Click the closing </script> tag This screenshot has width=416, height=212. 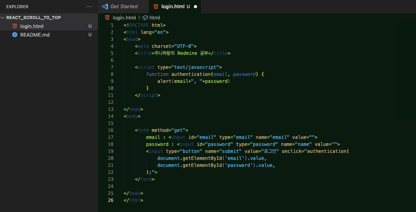[147, 95]
